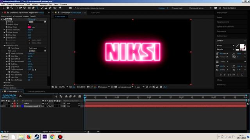Click the Saber effect reset link
This screenshot has height=140, width=250.
pyautogui.click(x=31, y=19)
